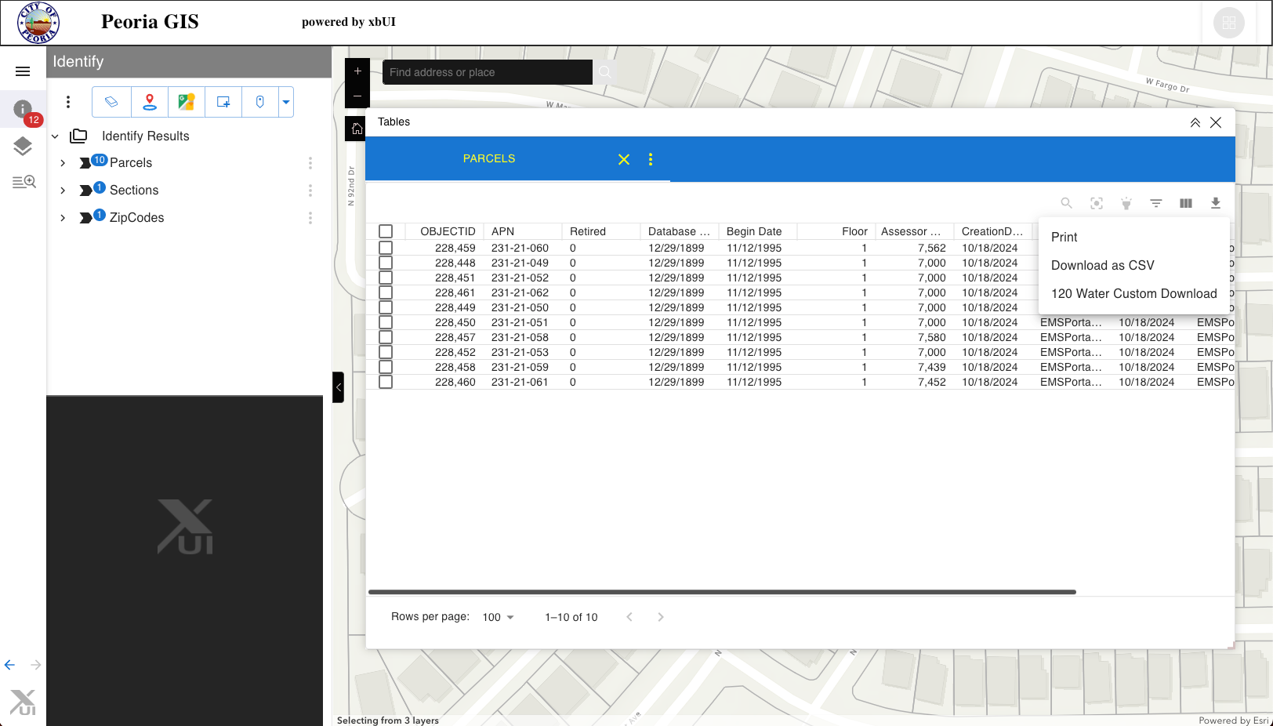Viewport: 1273px width, 726px height.
Task: Select 120 Water Custom Download option
Action: [1134, 293]
